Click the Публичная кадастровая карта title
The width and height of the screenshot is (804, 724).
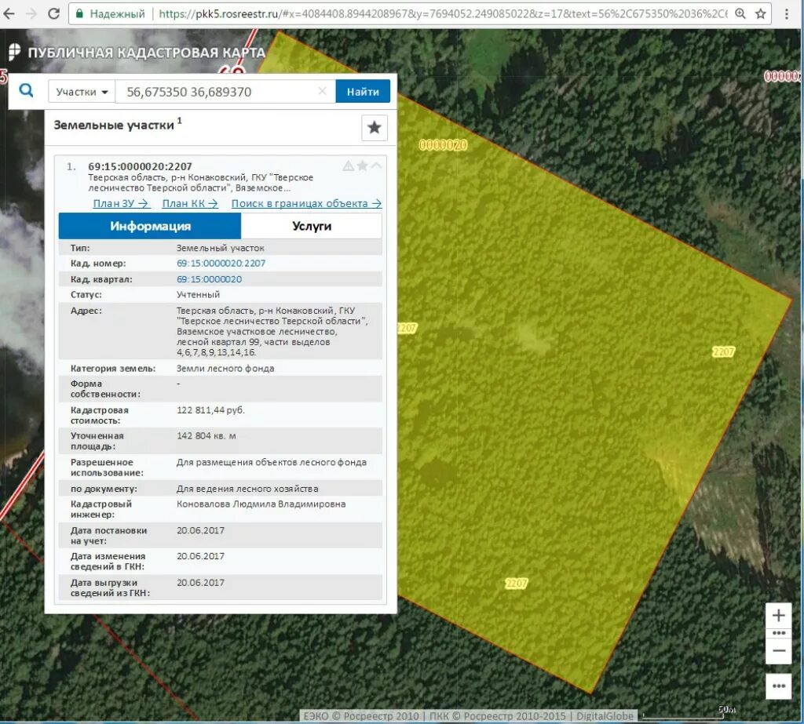147,53
